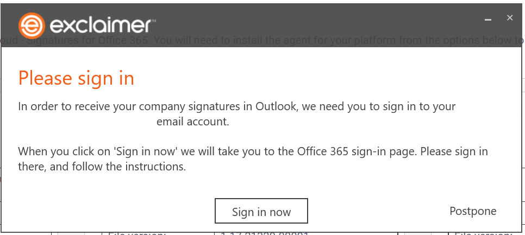Close the Exclaimer sign-in dialog
Image resolution: width=525 pixels, height=235 pixels.
510,18
